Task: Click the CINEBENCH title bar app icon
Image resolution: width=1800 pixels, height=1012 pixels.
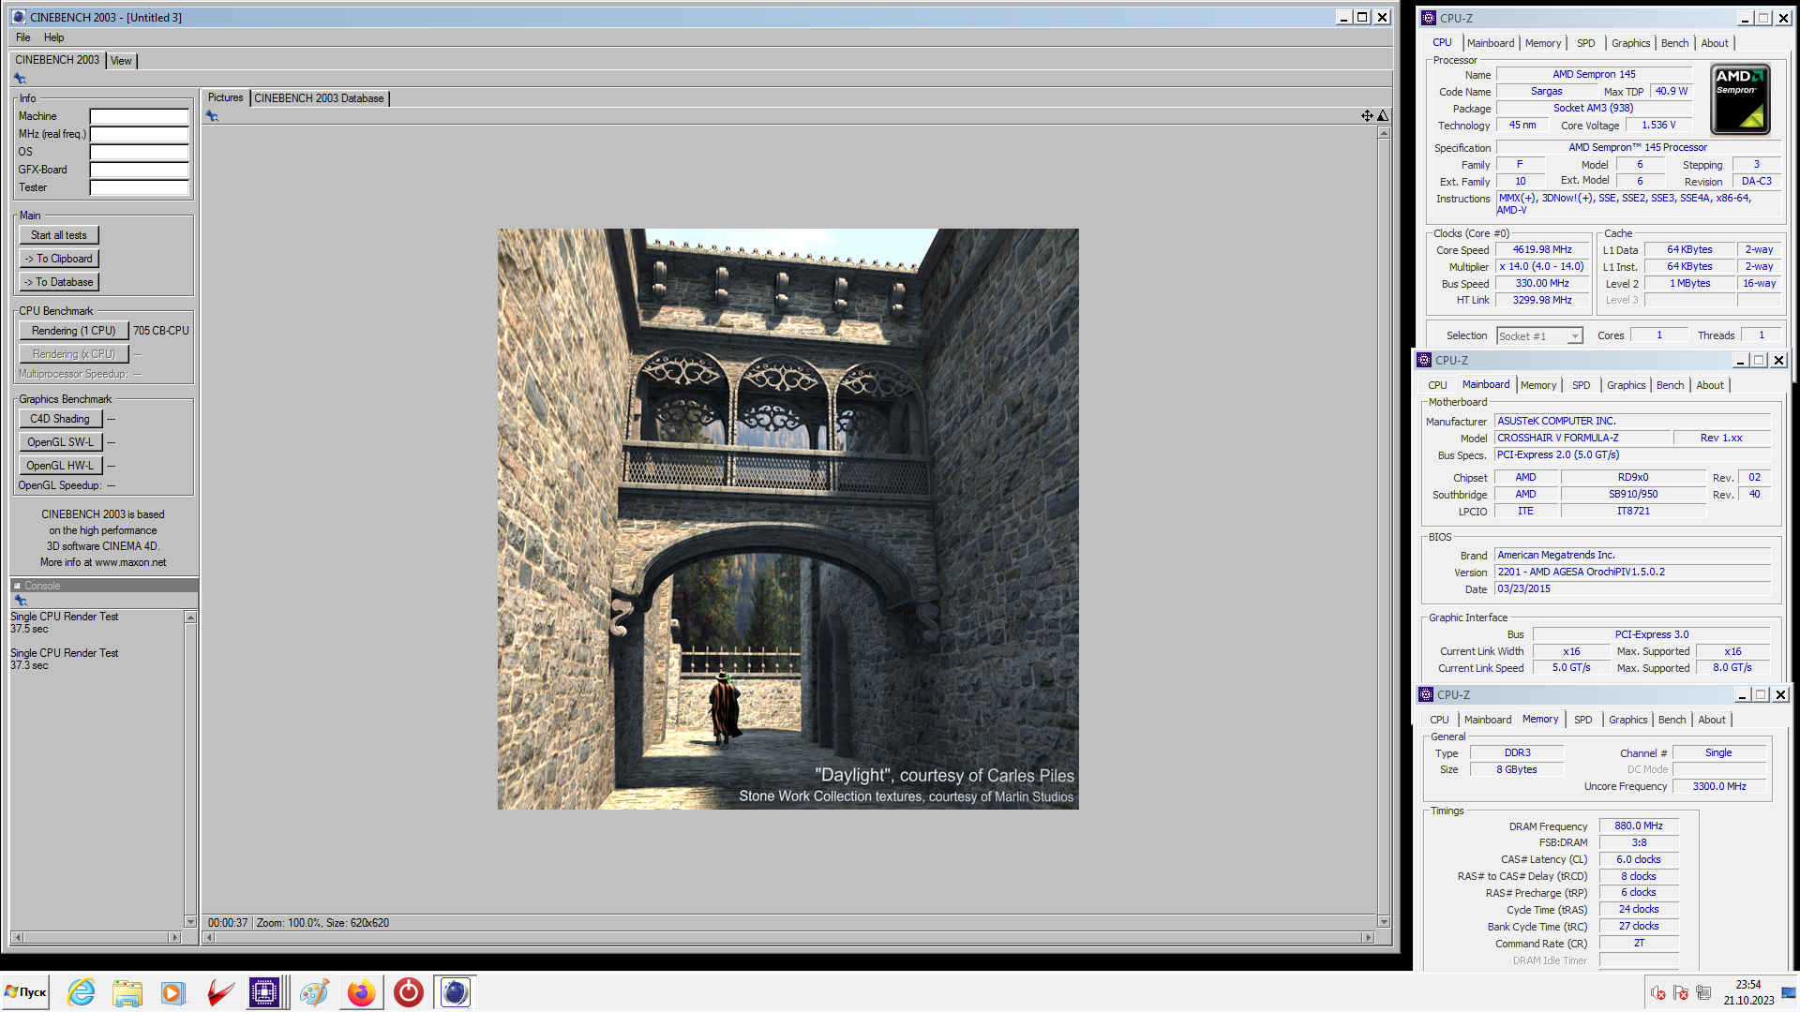Action: pos(18,17)
